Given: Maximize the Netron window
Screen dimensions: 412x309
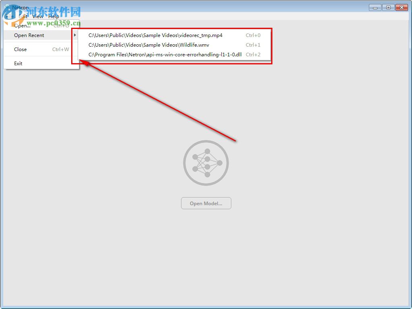Looking at the screenshot, I should [x=388, y=8].
